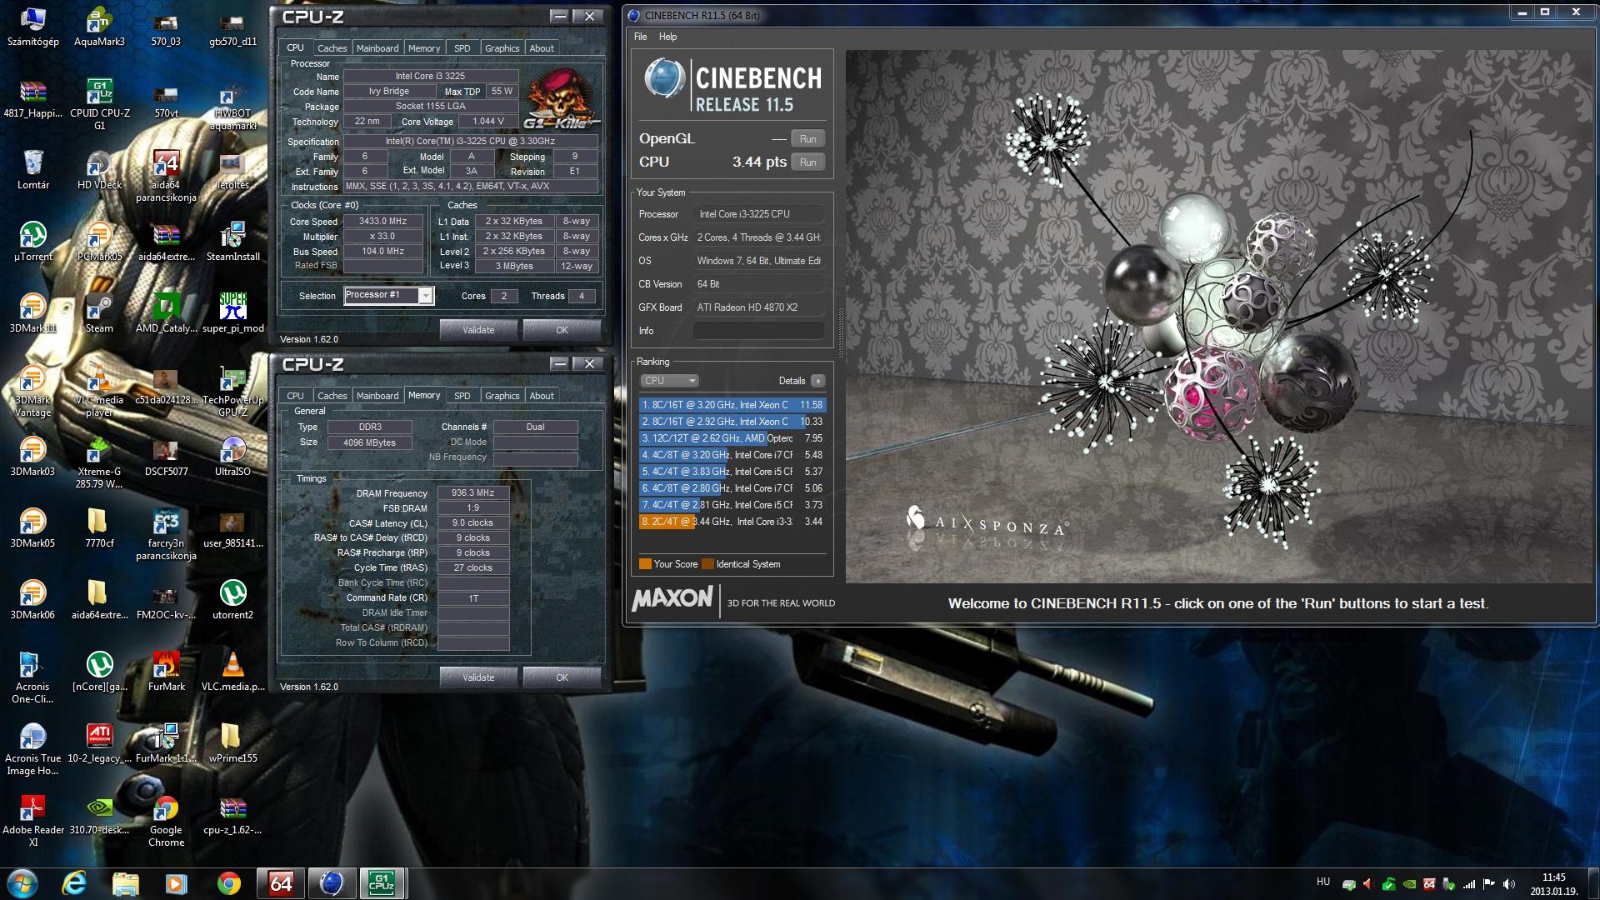Launch the HD VDeck desktop shortcut
Screen dimensions: 1600x900
(99, 169)
